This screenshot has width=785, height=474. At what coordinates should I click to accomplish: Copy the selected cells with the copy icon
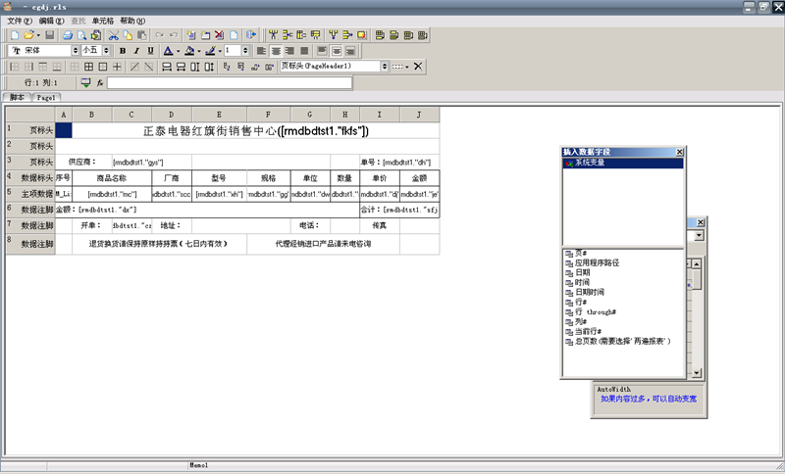(x=128, y=35)
